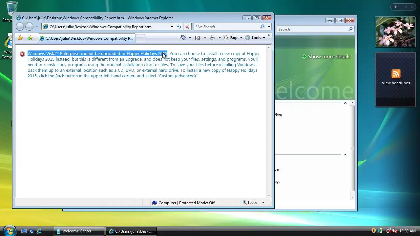Stop loading with the red X icon
420x236 pixels.
[x=187, y=27]
